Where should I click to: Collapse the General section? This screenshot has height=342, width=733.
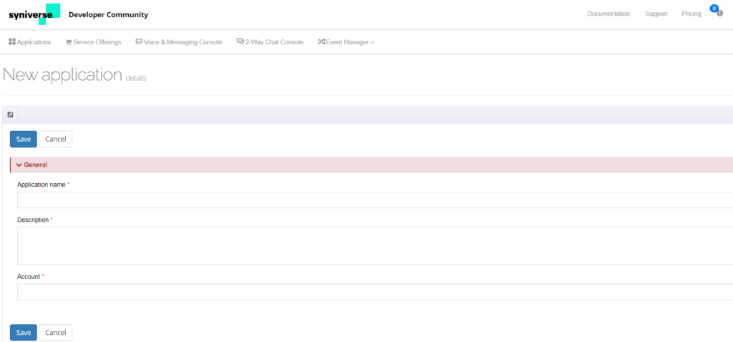coord(19,165)
